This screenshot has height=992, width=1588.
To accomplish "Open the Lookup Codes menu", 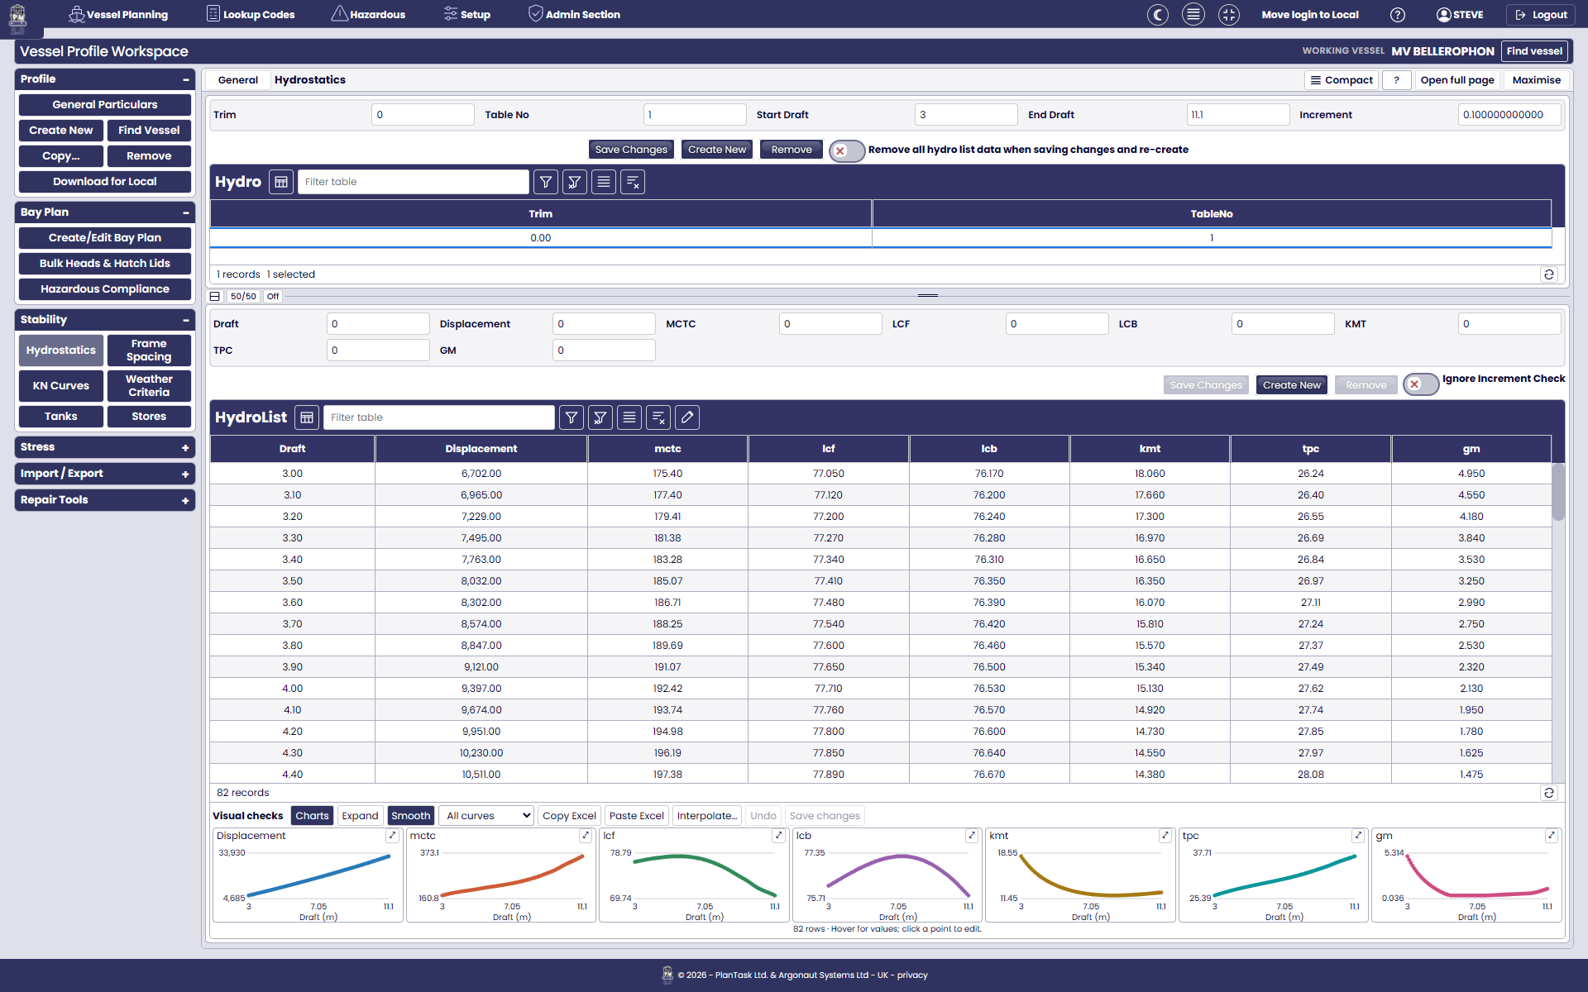I will (x=251, y=14).
